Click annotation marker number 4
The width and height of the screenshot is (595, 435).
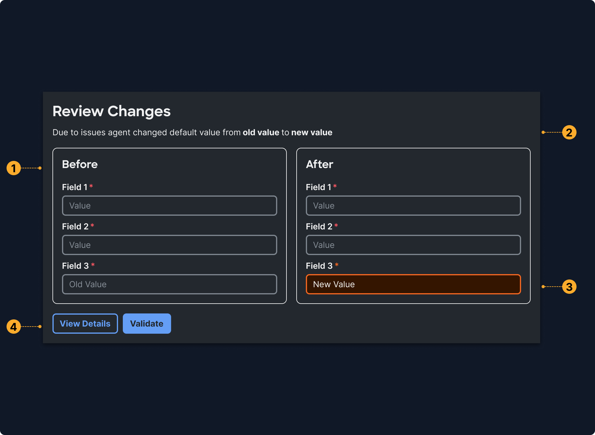click(x=14, y=327)
